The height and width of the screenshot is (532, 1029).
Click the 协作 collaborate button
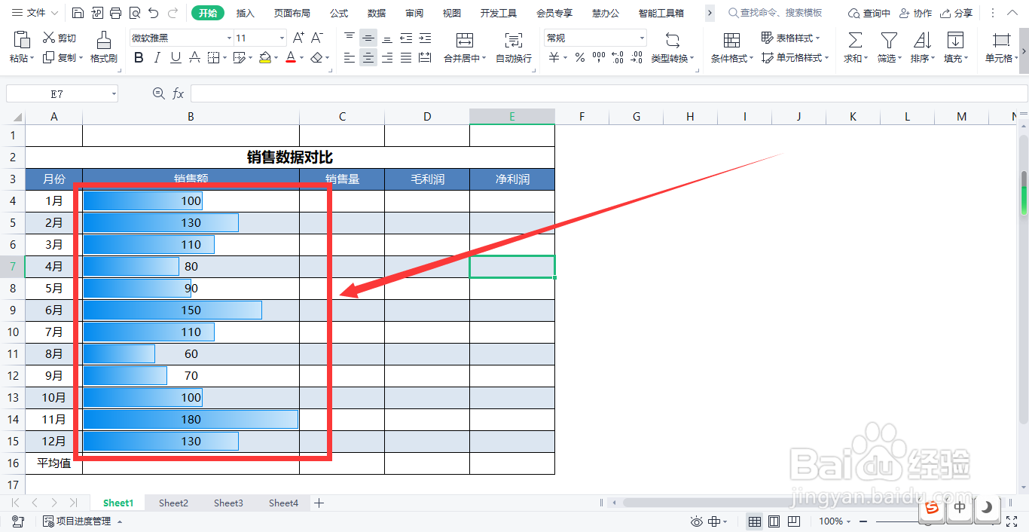[915, 13]
